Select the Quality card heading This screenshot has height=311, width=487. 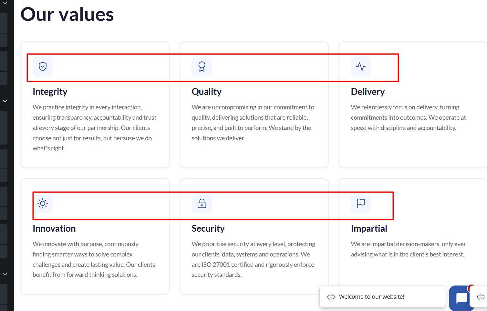[x=207, y=92]
